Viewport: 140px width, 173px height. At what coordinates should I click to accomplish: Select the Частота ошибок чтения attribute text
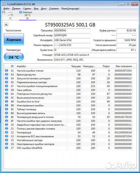pos(30,71)
